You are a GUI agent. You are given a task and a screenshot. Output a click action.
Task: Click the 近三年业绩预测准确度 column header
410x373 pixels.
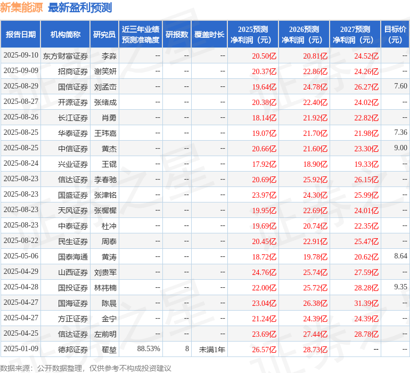pos(141,35)
